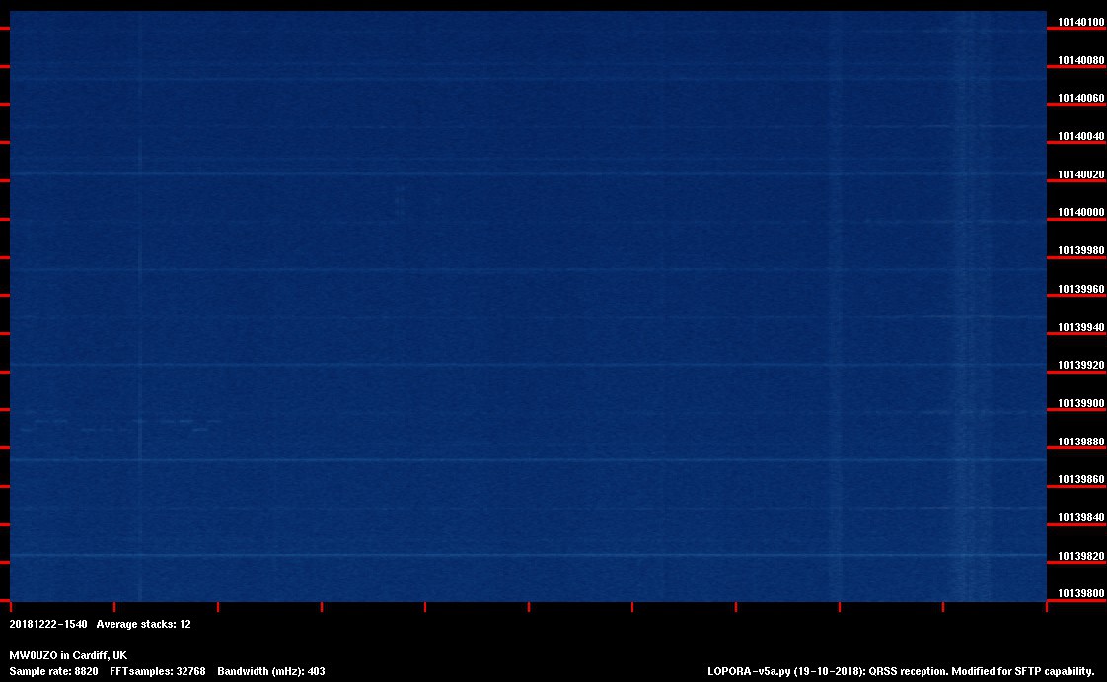Select the 10140020 frequency label

(1080, 174)
